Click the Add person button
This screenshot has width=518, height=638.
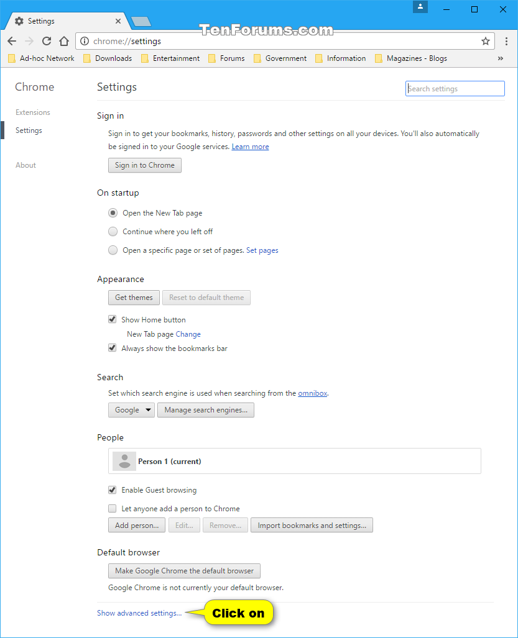[x=137, y=526]
